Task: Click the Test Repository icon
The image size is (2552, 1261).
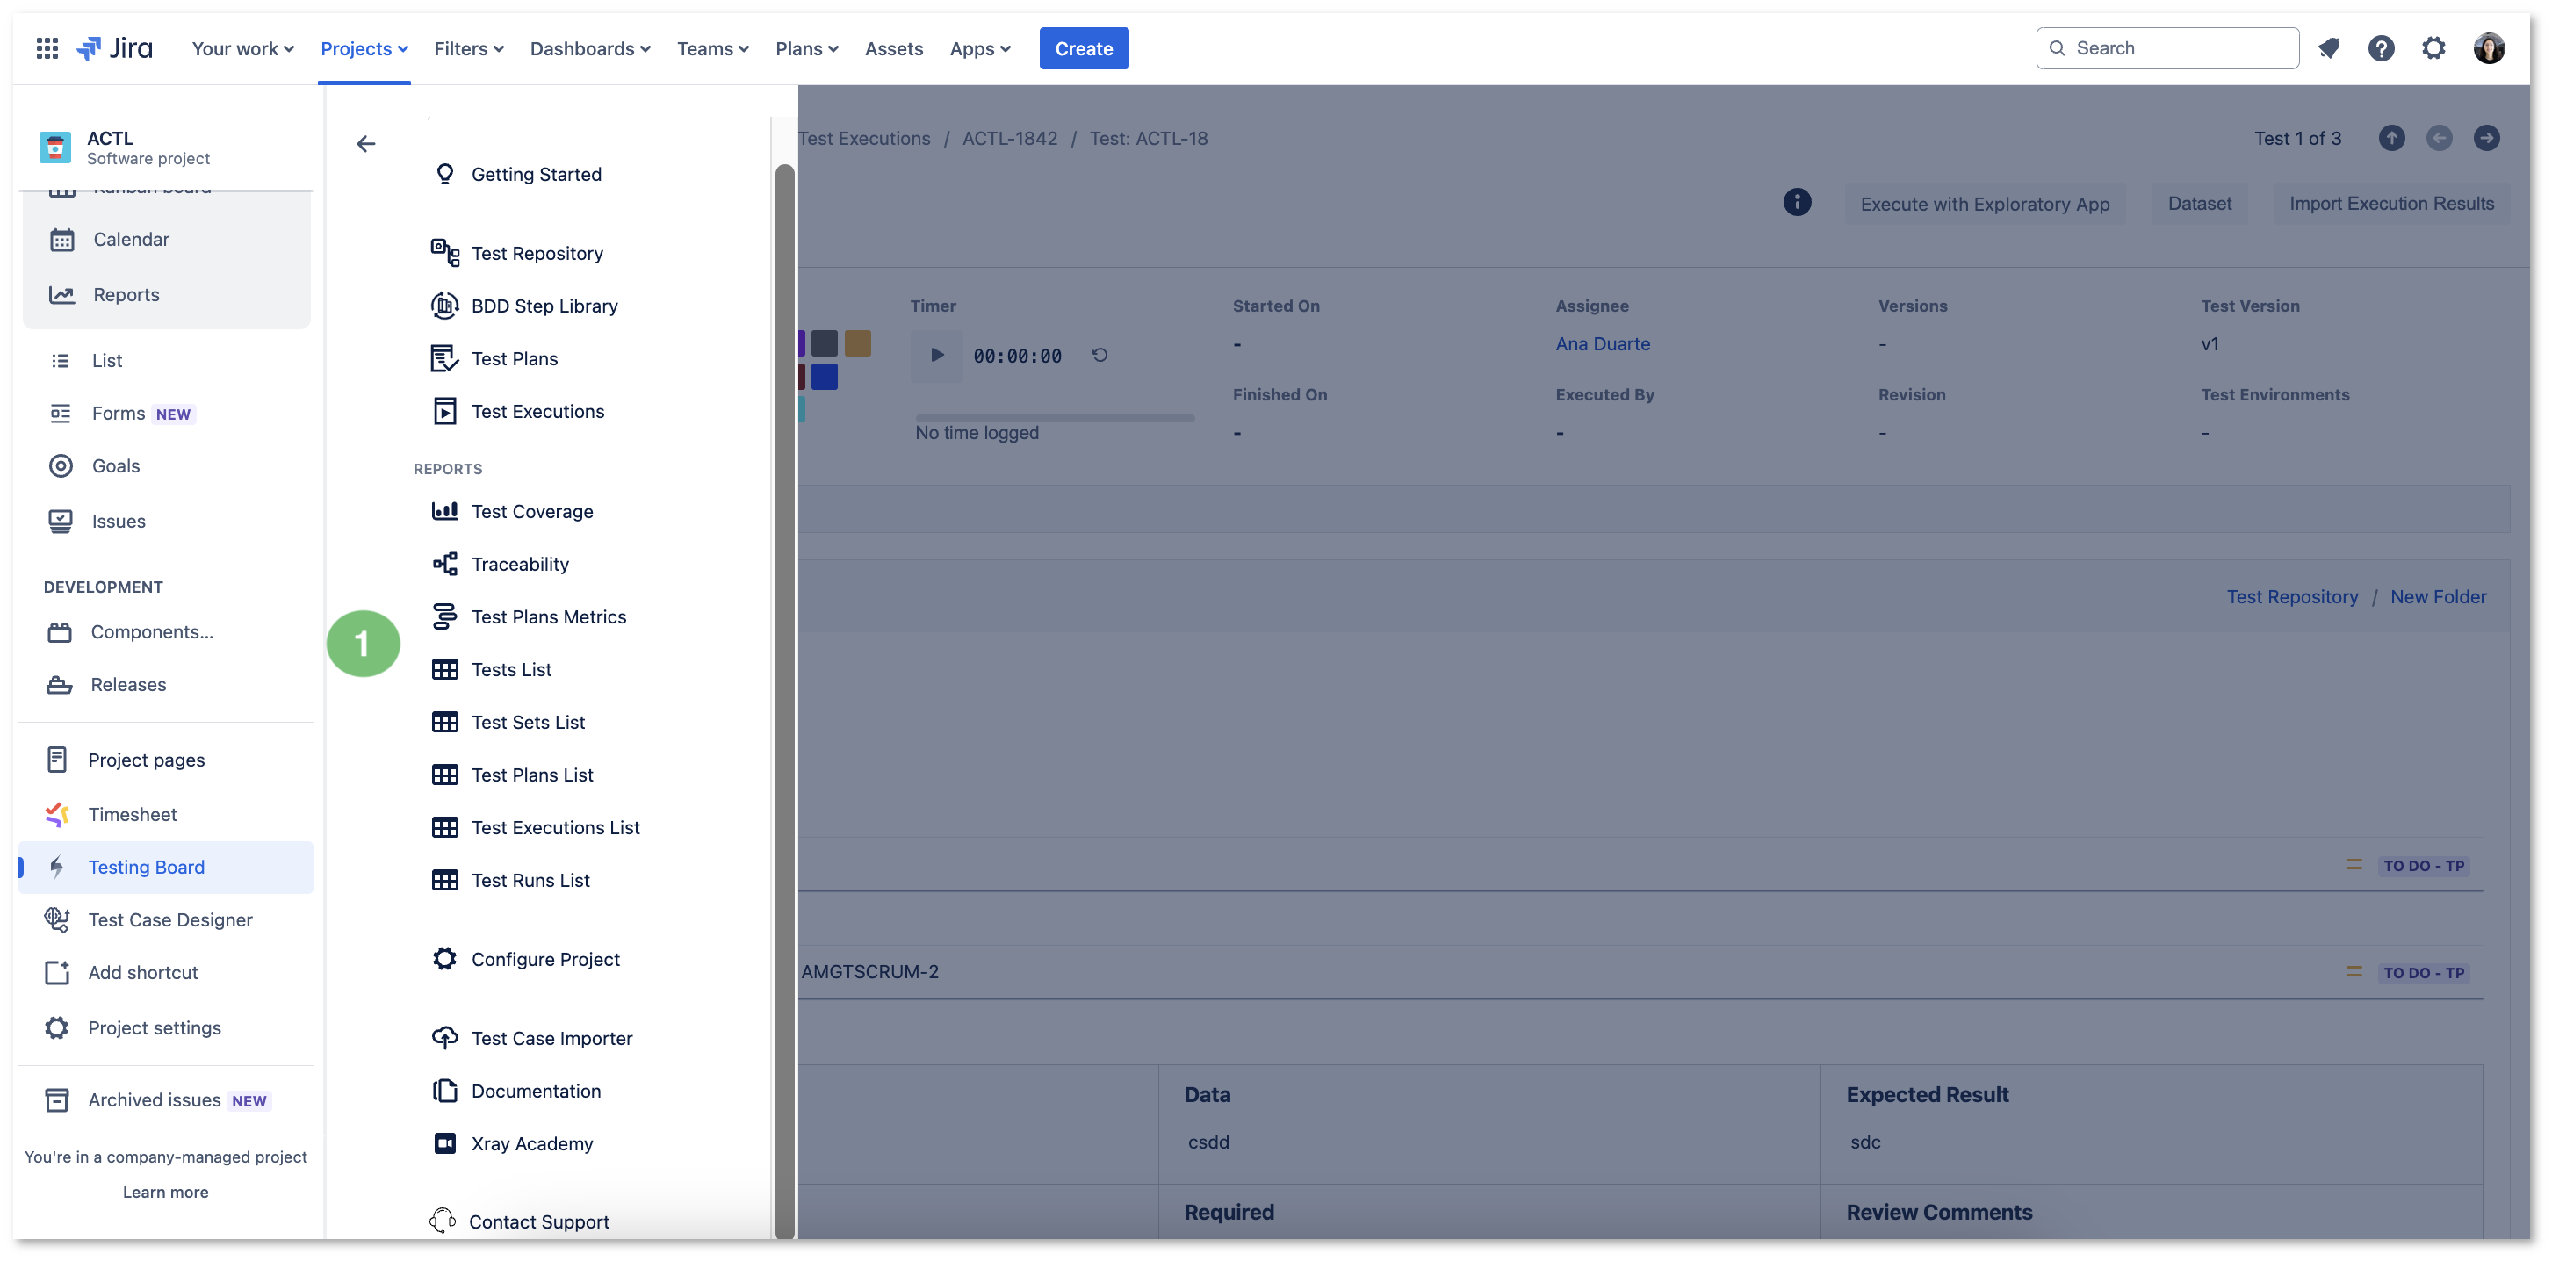Action: point(445,254)
